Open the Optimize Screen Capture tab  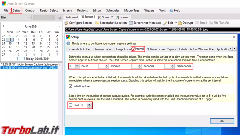[x=161, y=49]
